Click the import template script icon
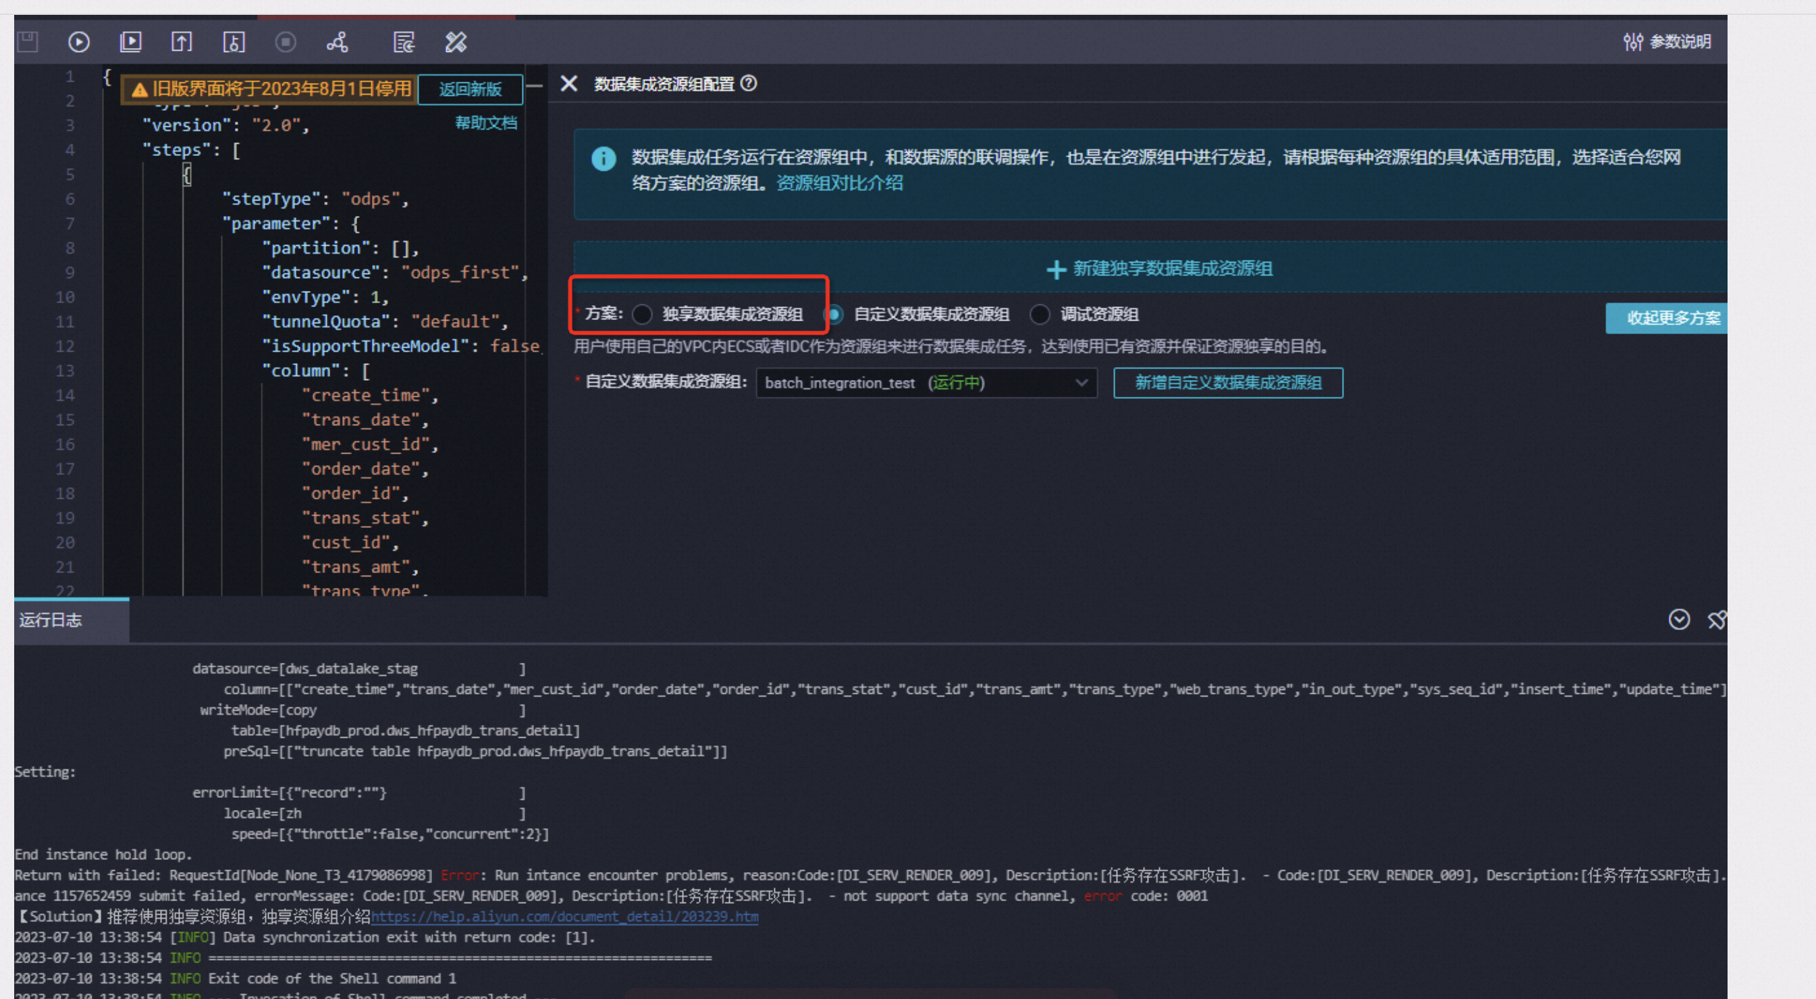 click(x=403, y=42)
